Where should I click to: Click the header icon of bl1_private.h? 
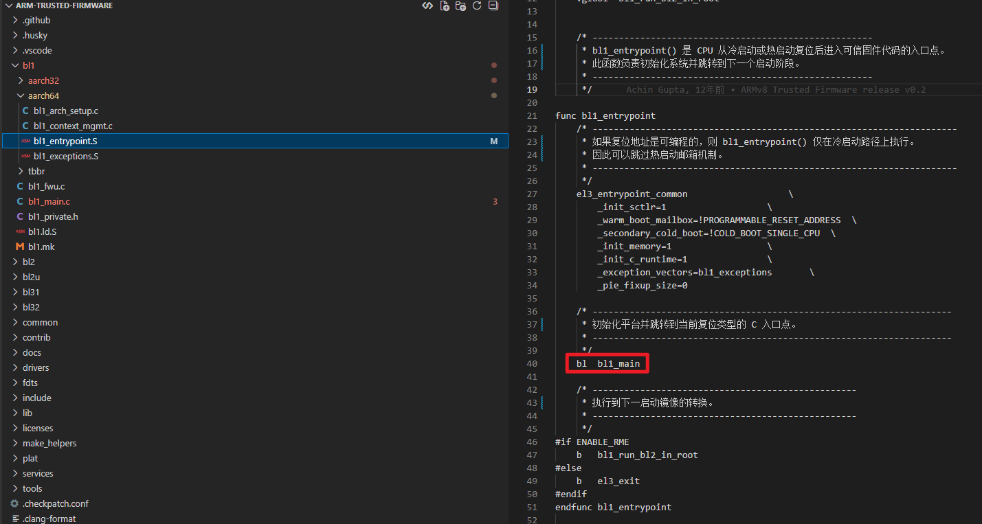(x=20, y=217)
